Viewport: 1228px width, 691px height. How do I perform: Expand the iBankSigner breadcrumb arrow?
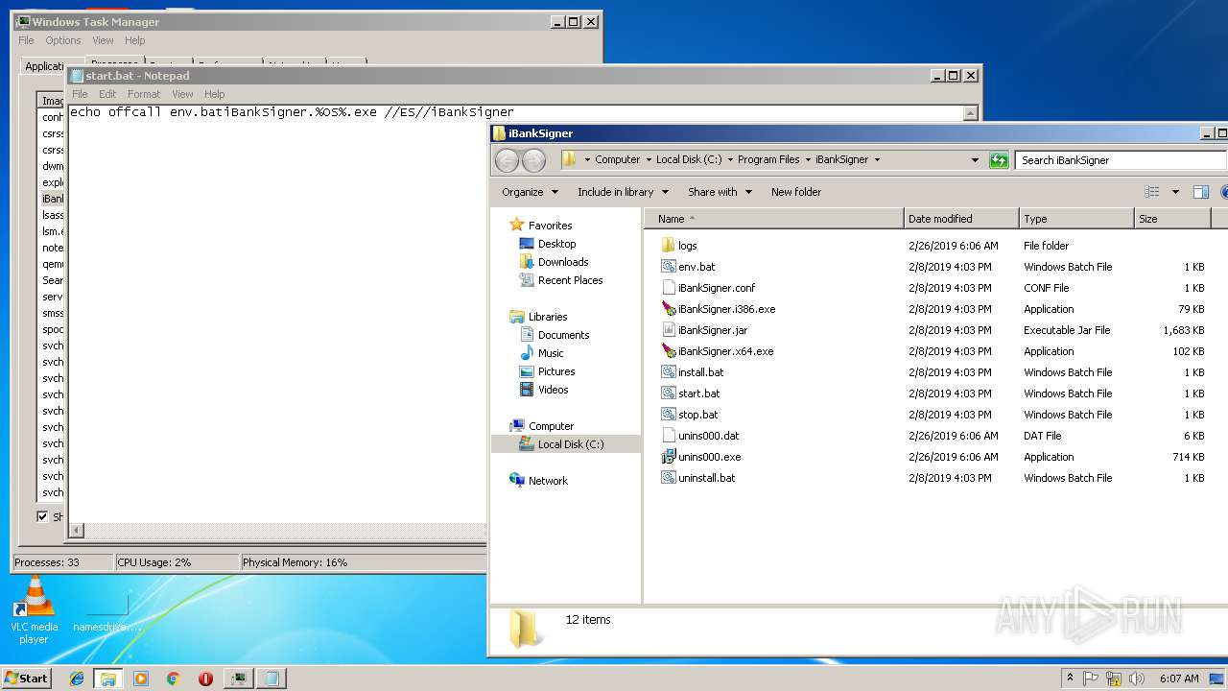[x=877, y=160]
